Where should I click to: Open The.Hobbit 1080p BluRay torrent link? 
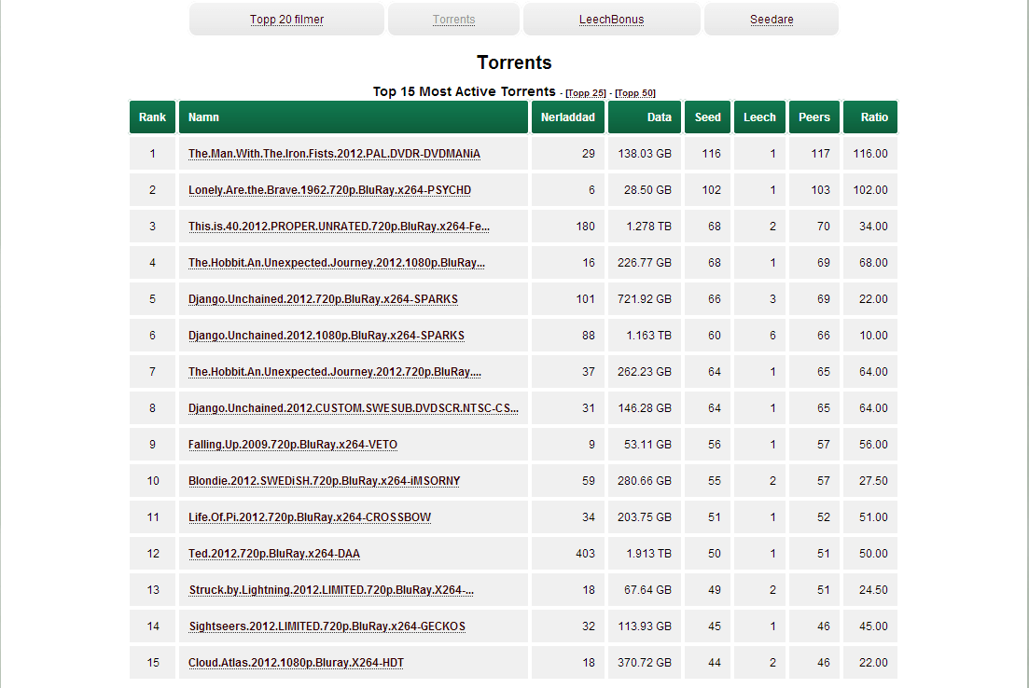[337, 263]
